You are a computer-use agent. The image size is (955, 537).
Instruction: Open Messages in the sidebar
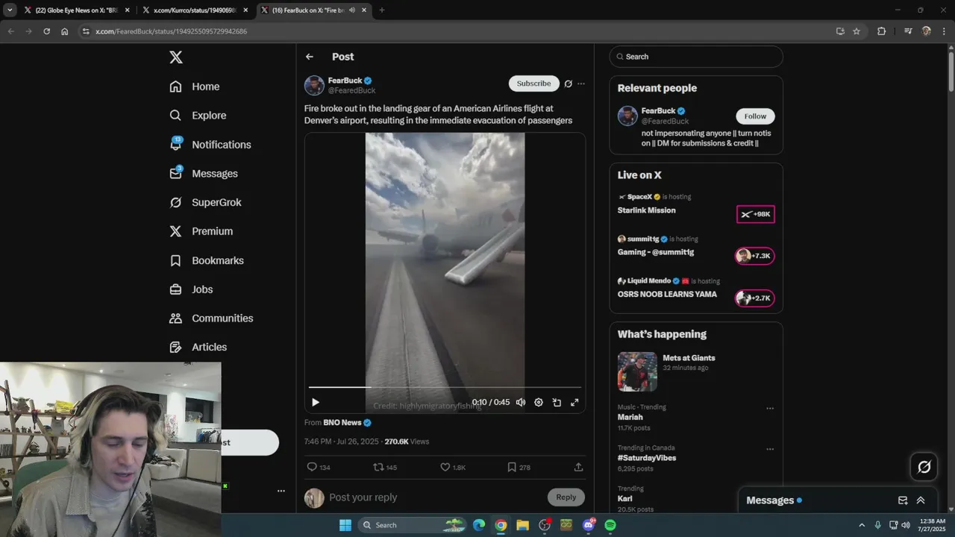point(204,174)
